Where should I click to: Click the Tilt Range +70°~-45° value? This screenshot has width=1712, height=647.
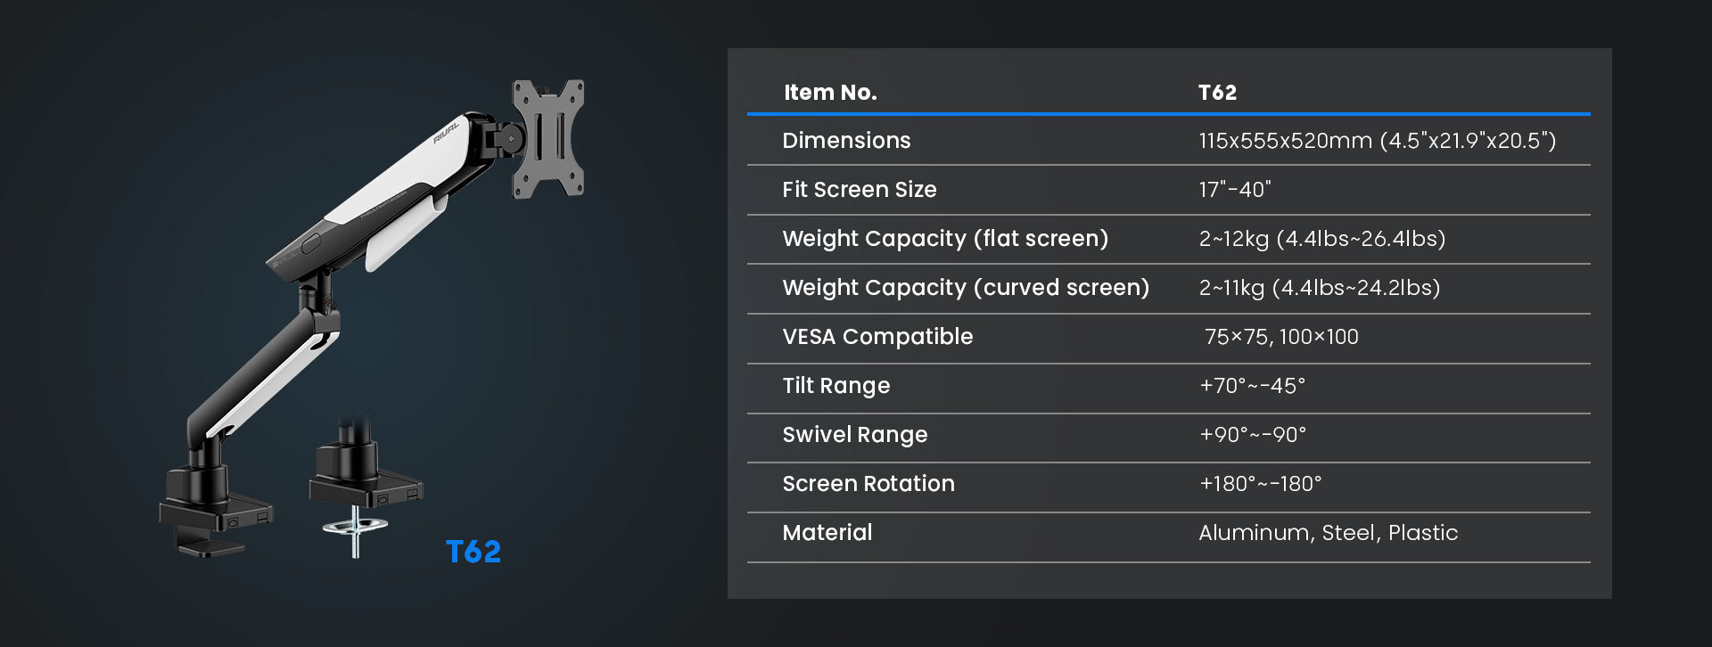point(1251,386)
